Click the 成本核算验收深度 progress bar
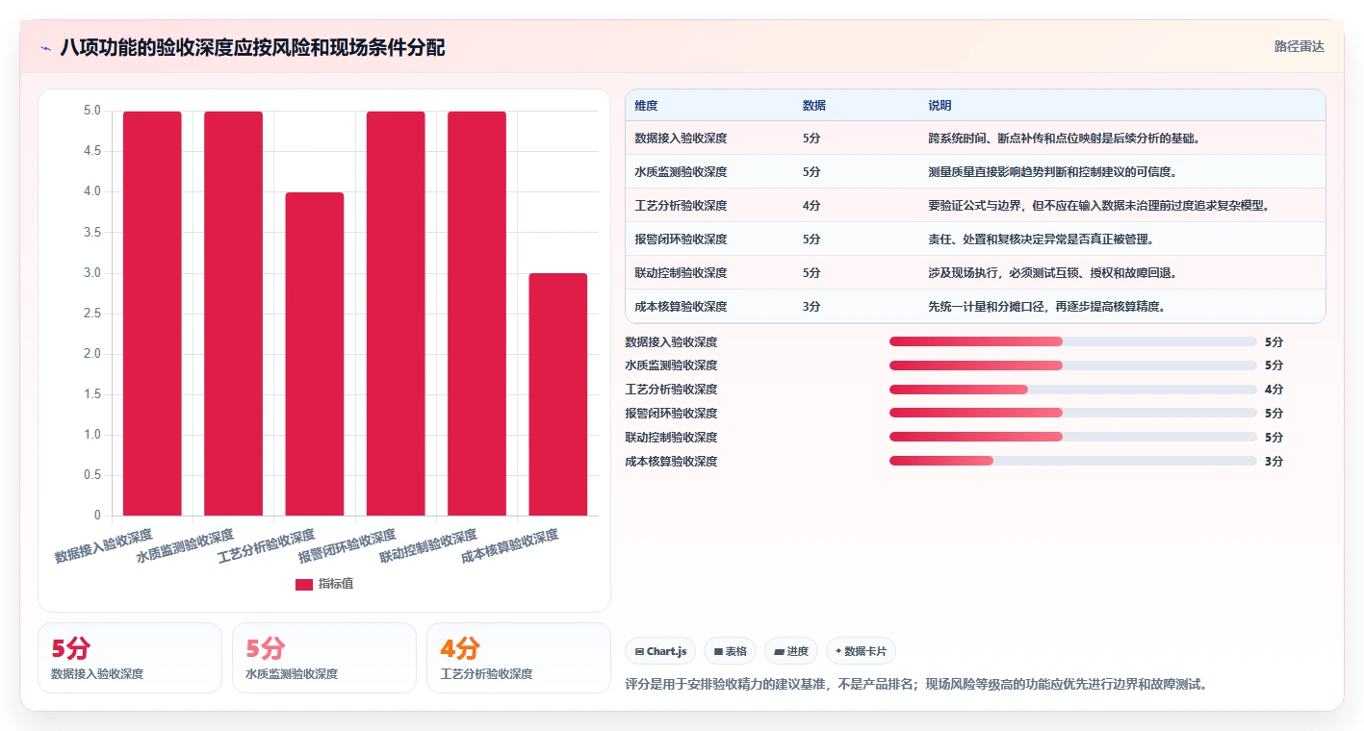1364x731 pixels. (1073, 462)
